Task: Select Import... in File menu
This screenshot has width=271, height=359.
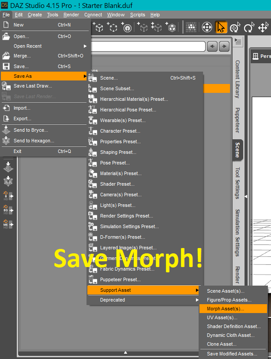Action: click(45, 108)
